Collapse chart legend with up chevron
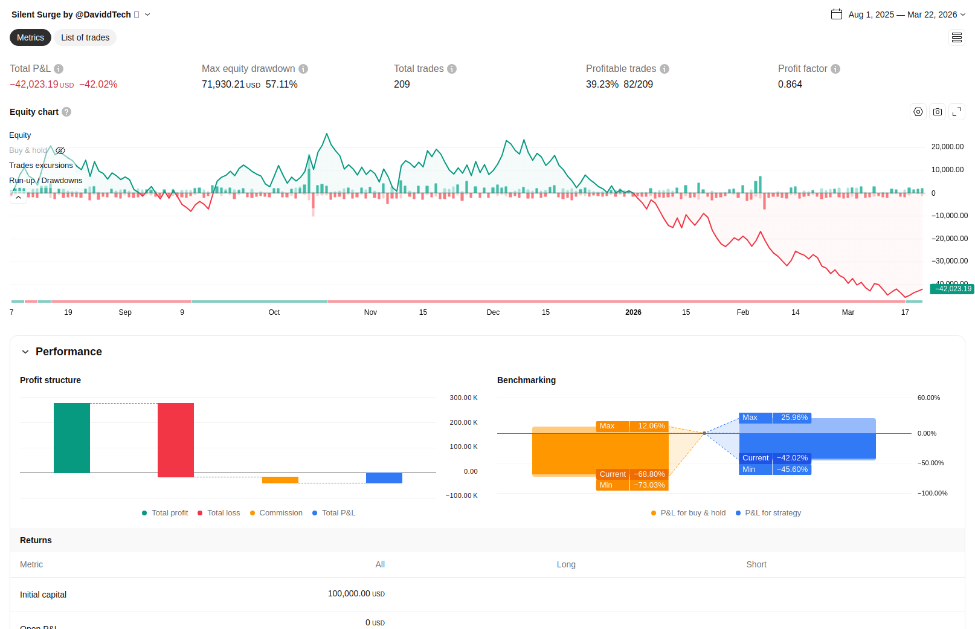The height and width of the screenshot is (629, 975). click(x=18, y=198)
